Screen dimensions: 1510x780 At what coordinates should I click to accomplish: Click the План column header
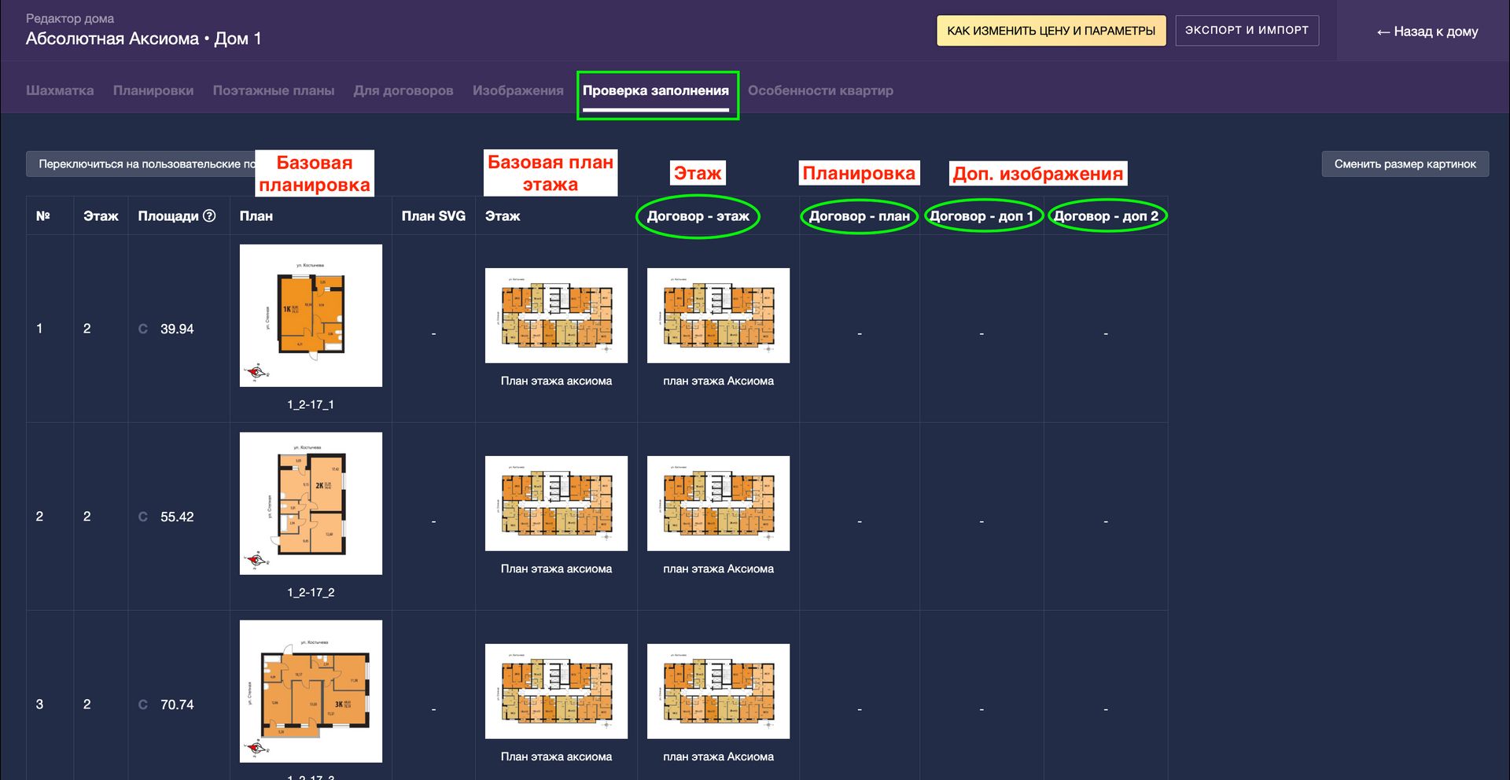point(256,215)
